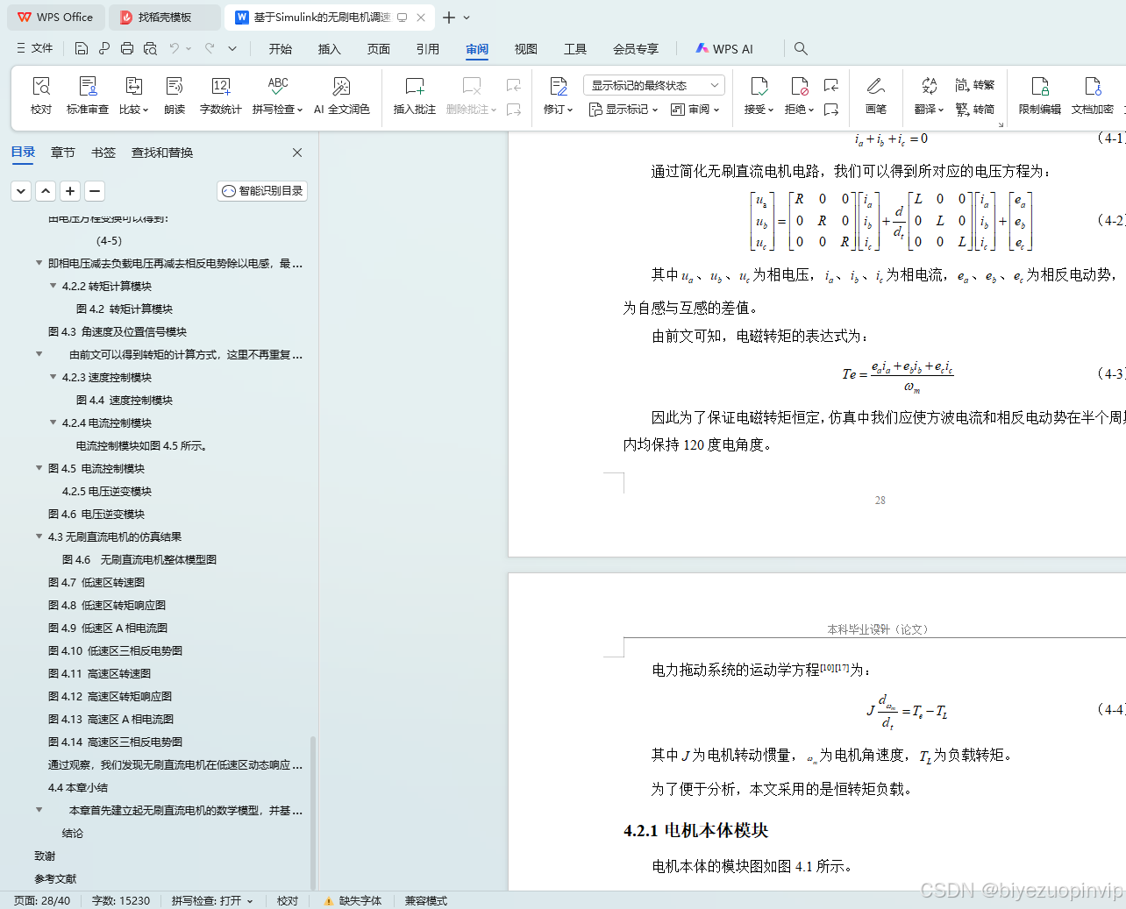
Task: Click the print preview icon
Action: [150, 48]
